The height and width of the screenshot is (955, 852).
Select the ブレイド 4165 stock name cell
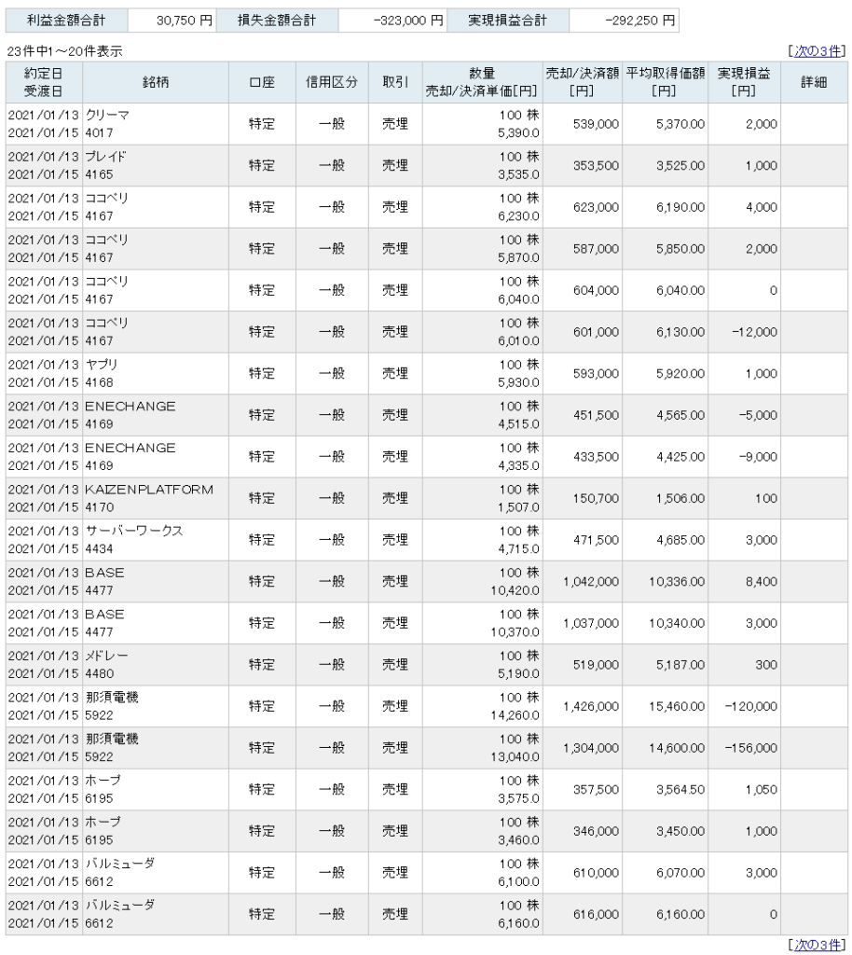156,166
